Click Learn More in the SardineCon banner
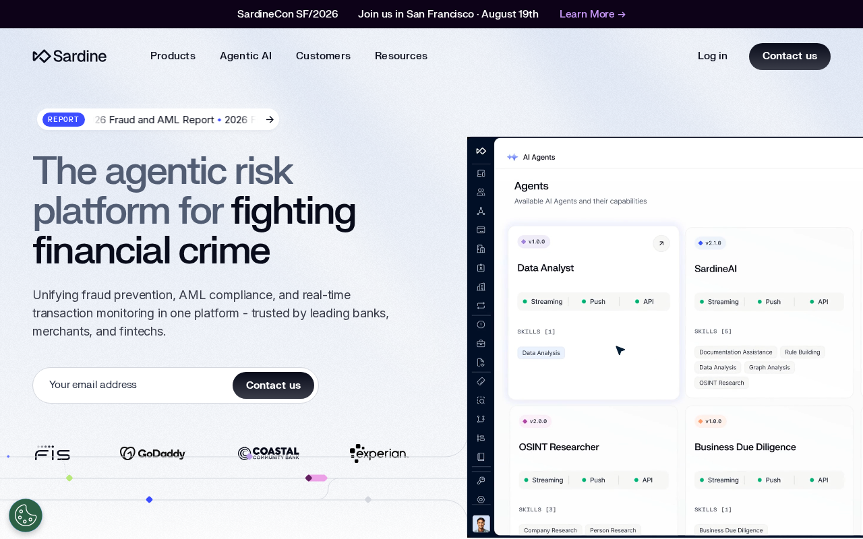This screenshot has height=539, width=863. click(x=593, y=14)
